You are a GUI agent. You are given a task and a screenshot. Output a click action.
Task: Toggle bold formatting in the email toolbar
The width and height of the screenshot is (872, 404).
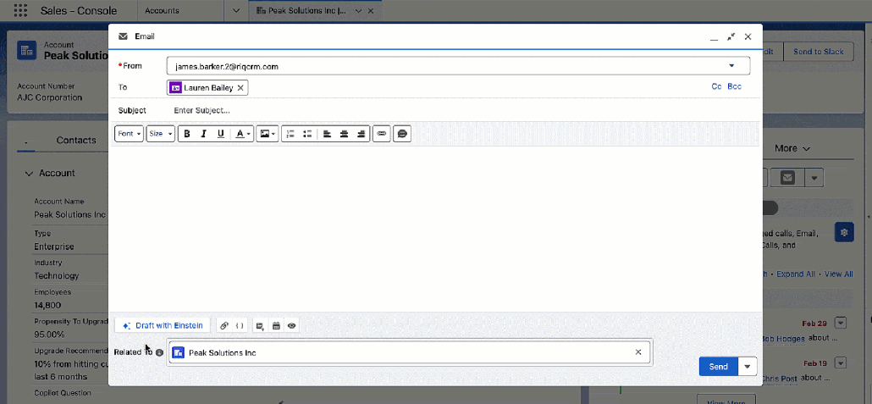coord(186,134)
